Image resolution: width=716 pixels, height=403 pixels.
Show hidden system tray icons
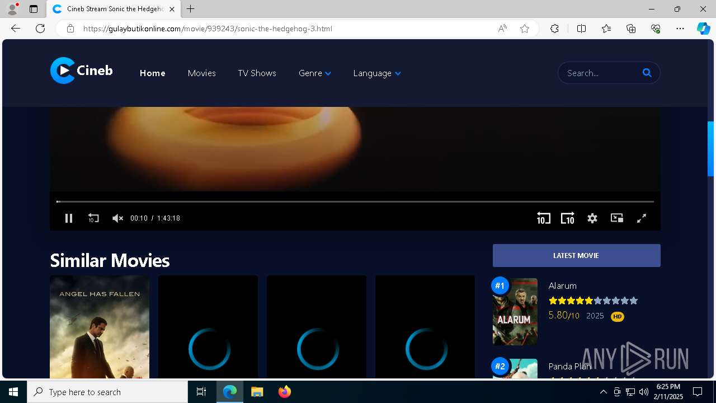click(x=603, y=392)
